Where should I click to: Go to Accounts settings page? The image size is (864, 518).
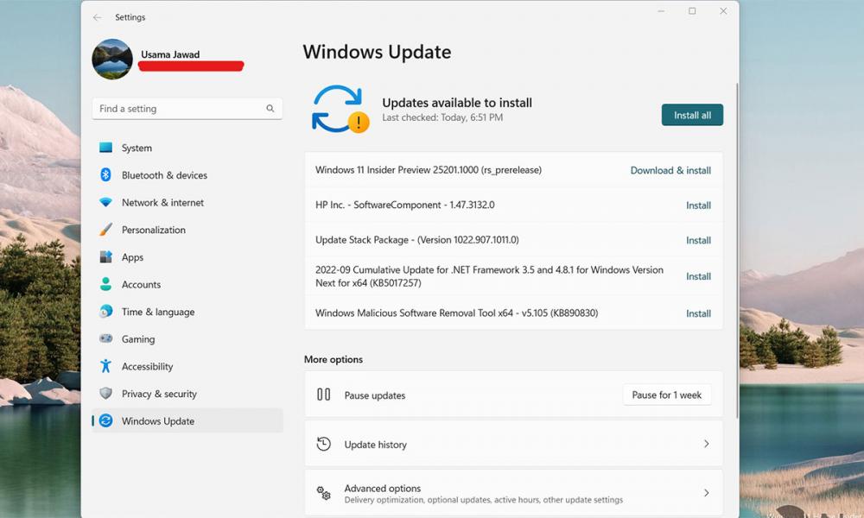point(141,285)
